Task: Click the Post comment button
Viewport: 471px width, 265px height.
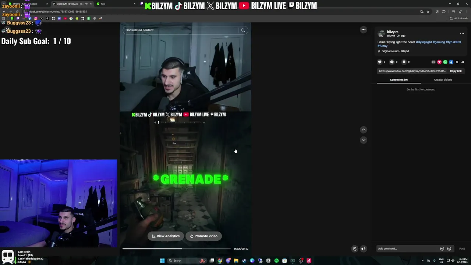Action: 462,248
